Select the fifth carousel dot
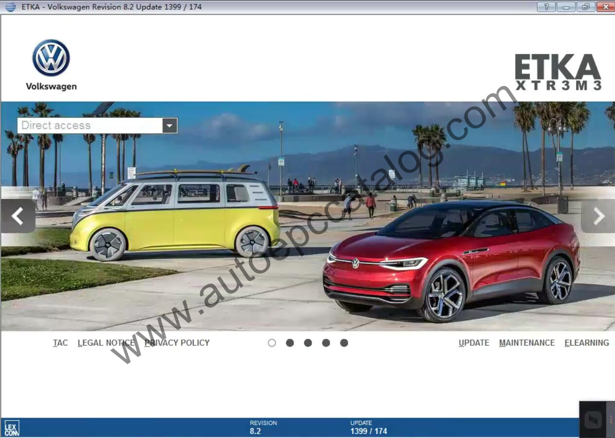 pyautogui.click(x=344, y=343)
